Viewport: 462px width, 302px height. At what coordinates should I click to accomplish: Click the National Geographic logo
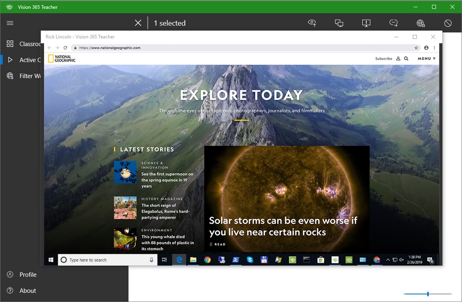coord(61,59)
